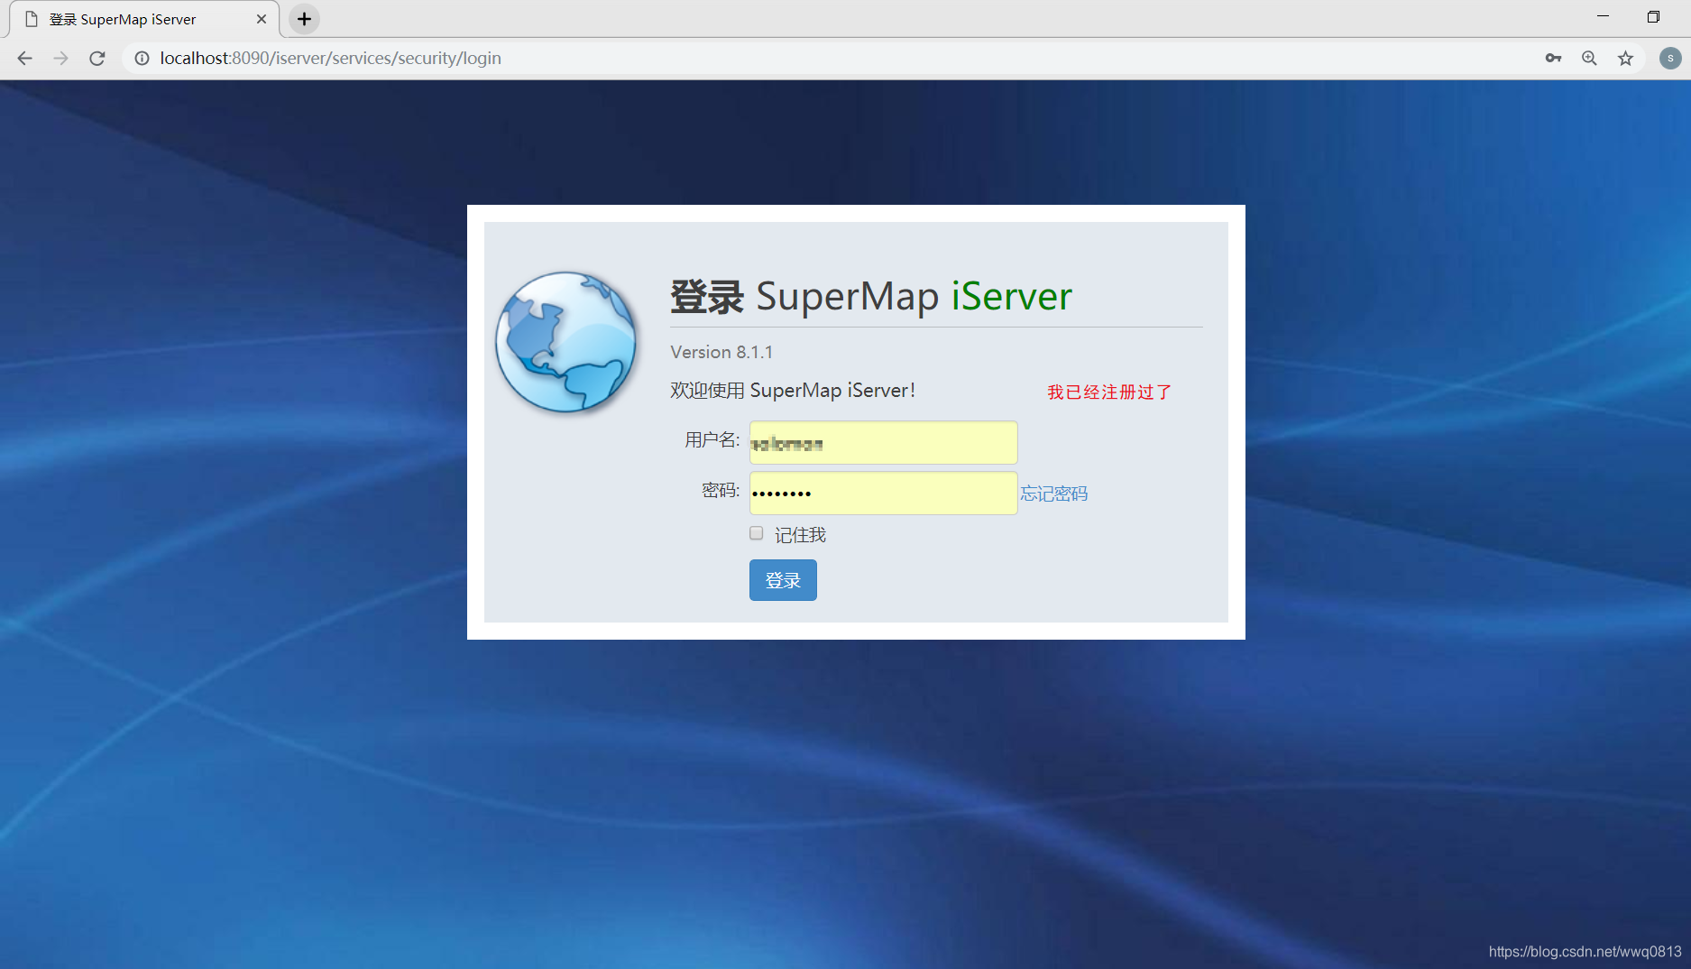Select the 登录 SuperMap iServer tab
The height and width of the screenshot is (969, 1691).
pos(144,19)
